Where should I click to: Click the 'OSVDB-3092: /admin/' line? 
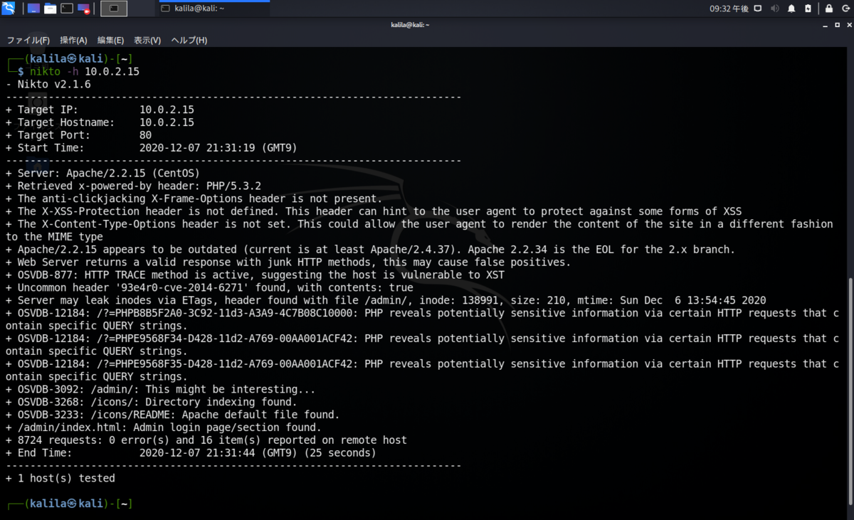click(160, 389)
